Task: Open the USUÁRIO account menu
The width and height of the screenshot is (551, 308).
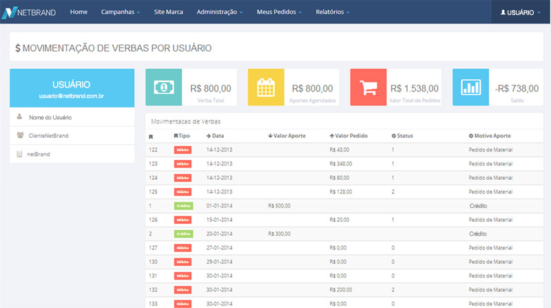Action: tap(521, 12)
